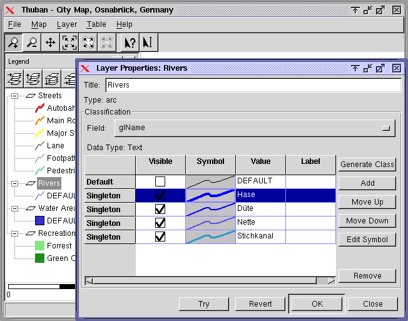Click the Full Extent toolbar icon
This screenshot has width=408, height=321.
tap(69, 43)
